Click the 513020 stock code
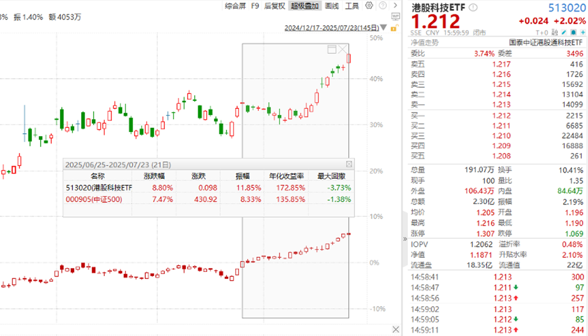This screenshot has height=336, width=588. [x=567, y=8]
